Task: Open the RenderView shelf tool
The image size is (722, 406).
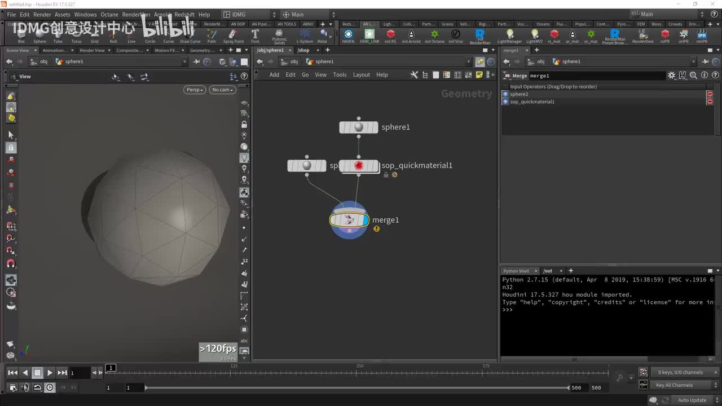Action: (642, 36)
